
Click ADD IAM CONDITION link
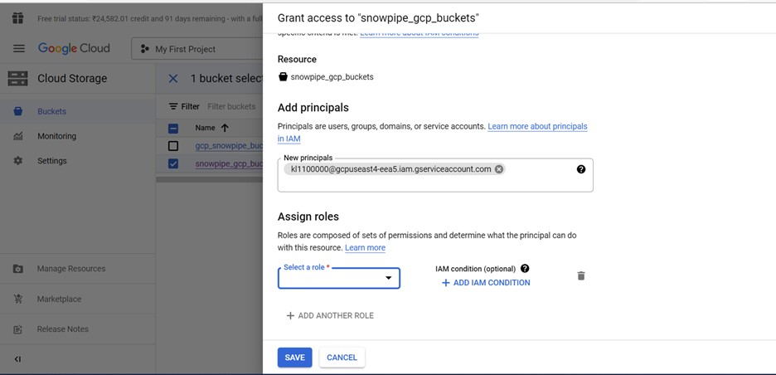click(486, 283)
